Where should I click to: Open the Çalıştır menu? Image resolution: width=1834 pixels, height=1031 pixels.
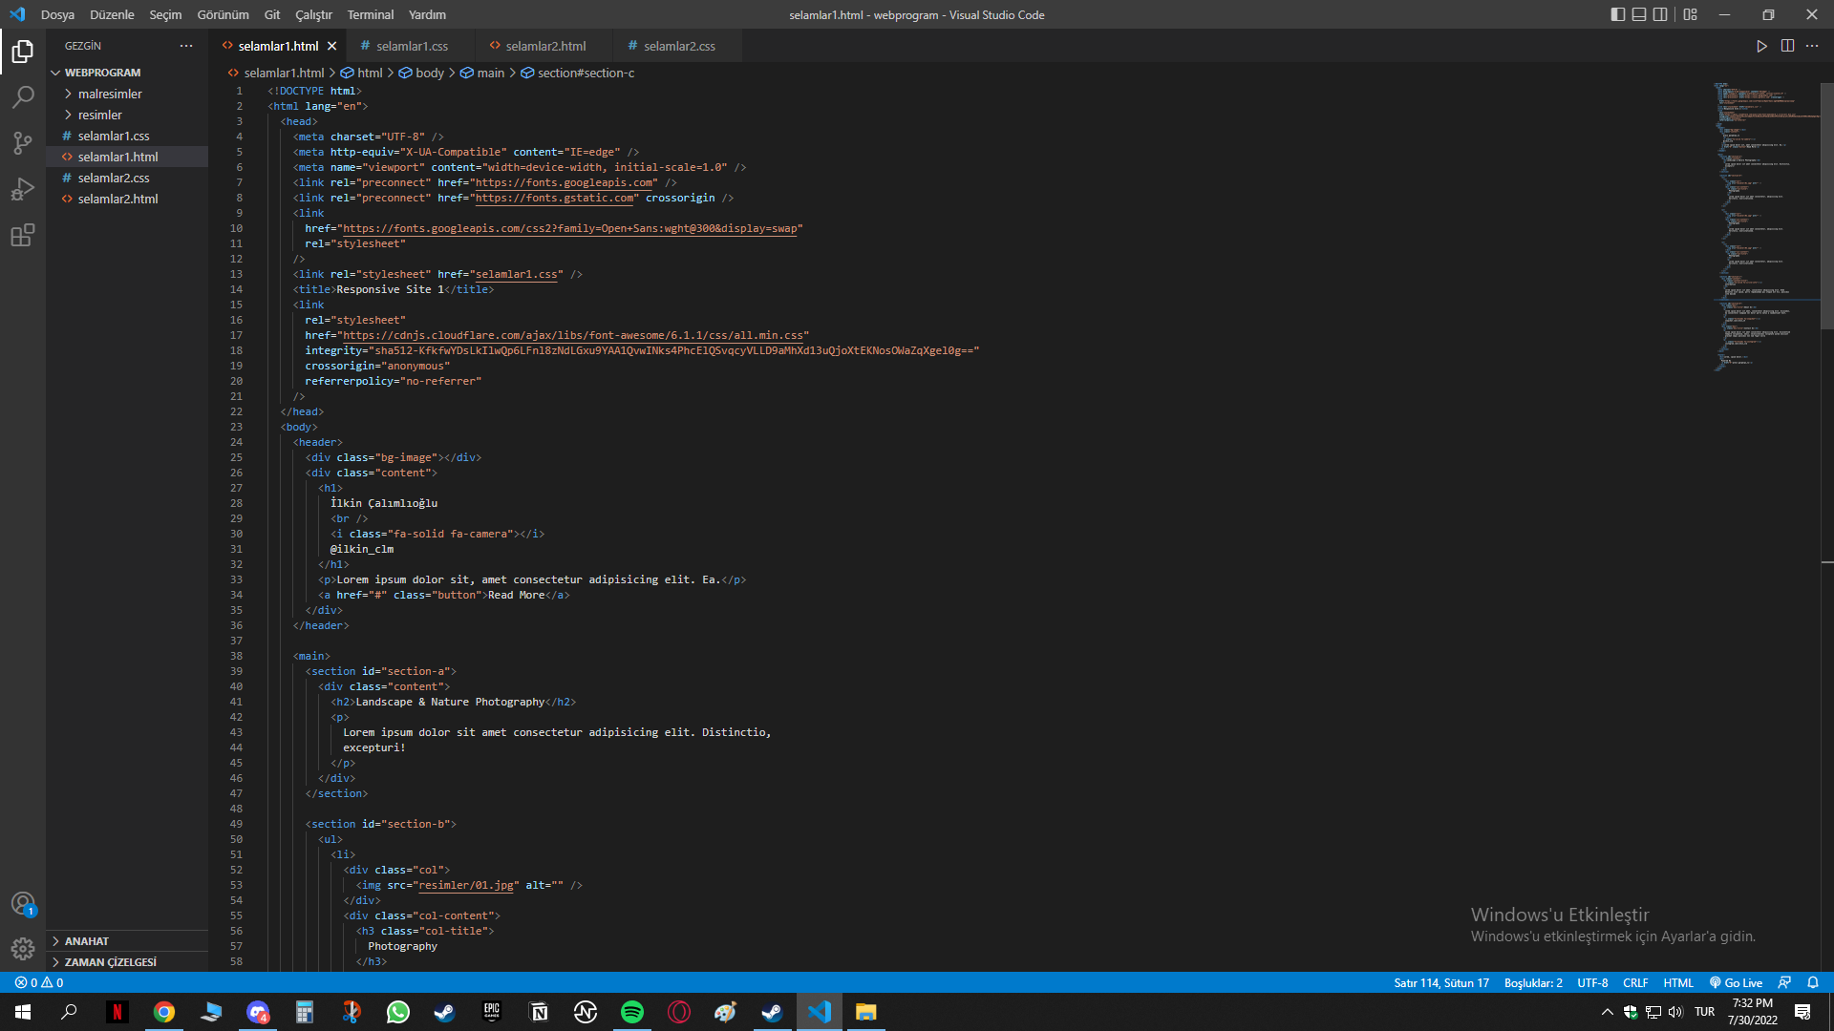pos(313,14)
